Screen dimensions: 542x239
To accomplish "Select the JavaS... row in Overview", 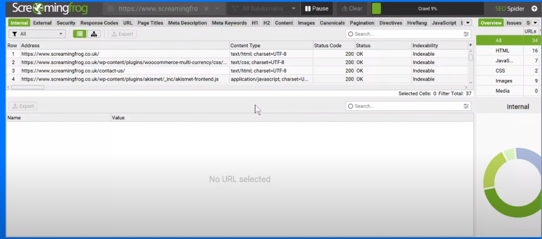I will coord(509,60).
